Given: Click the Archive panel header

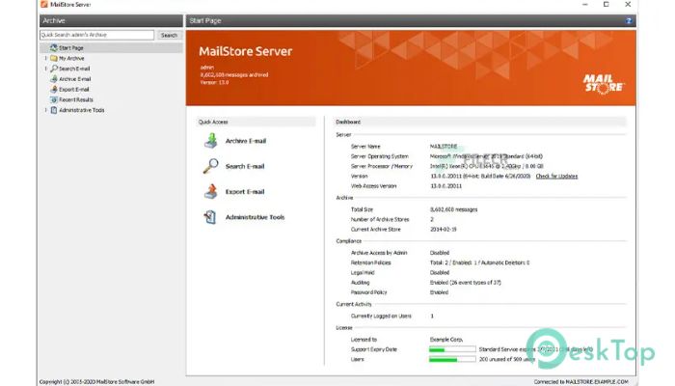Looking at the screenshot, I should [111, 20].
